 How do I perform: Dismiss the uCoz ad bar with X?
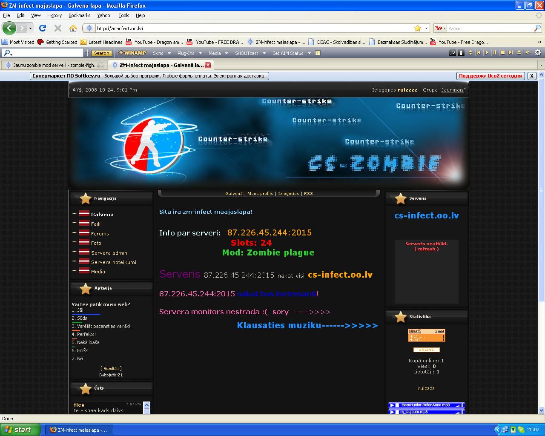coord(531,76)
